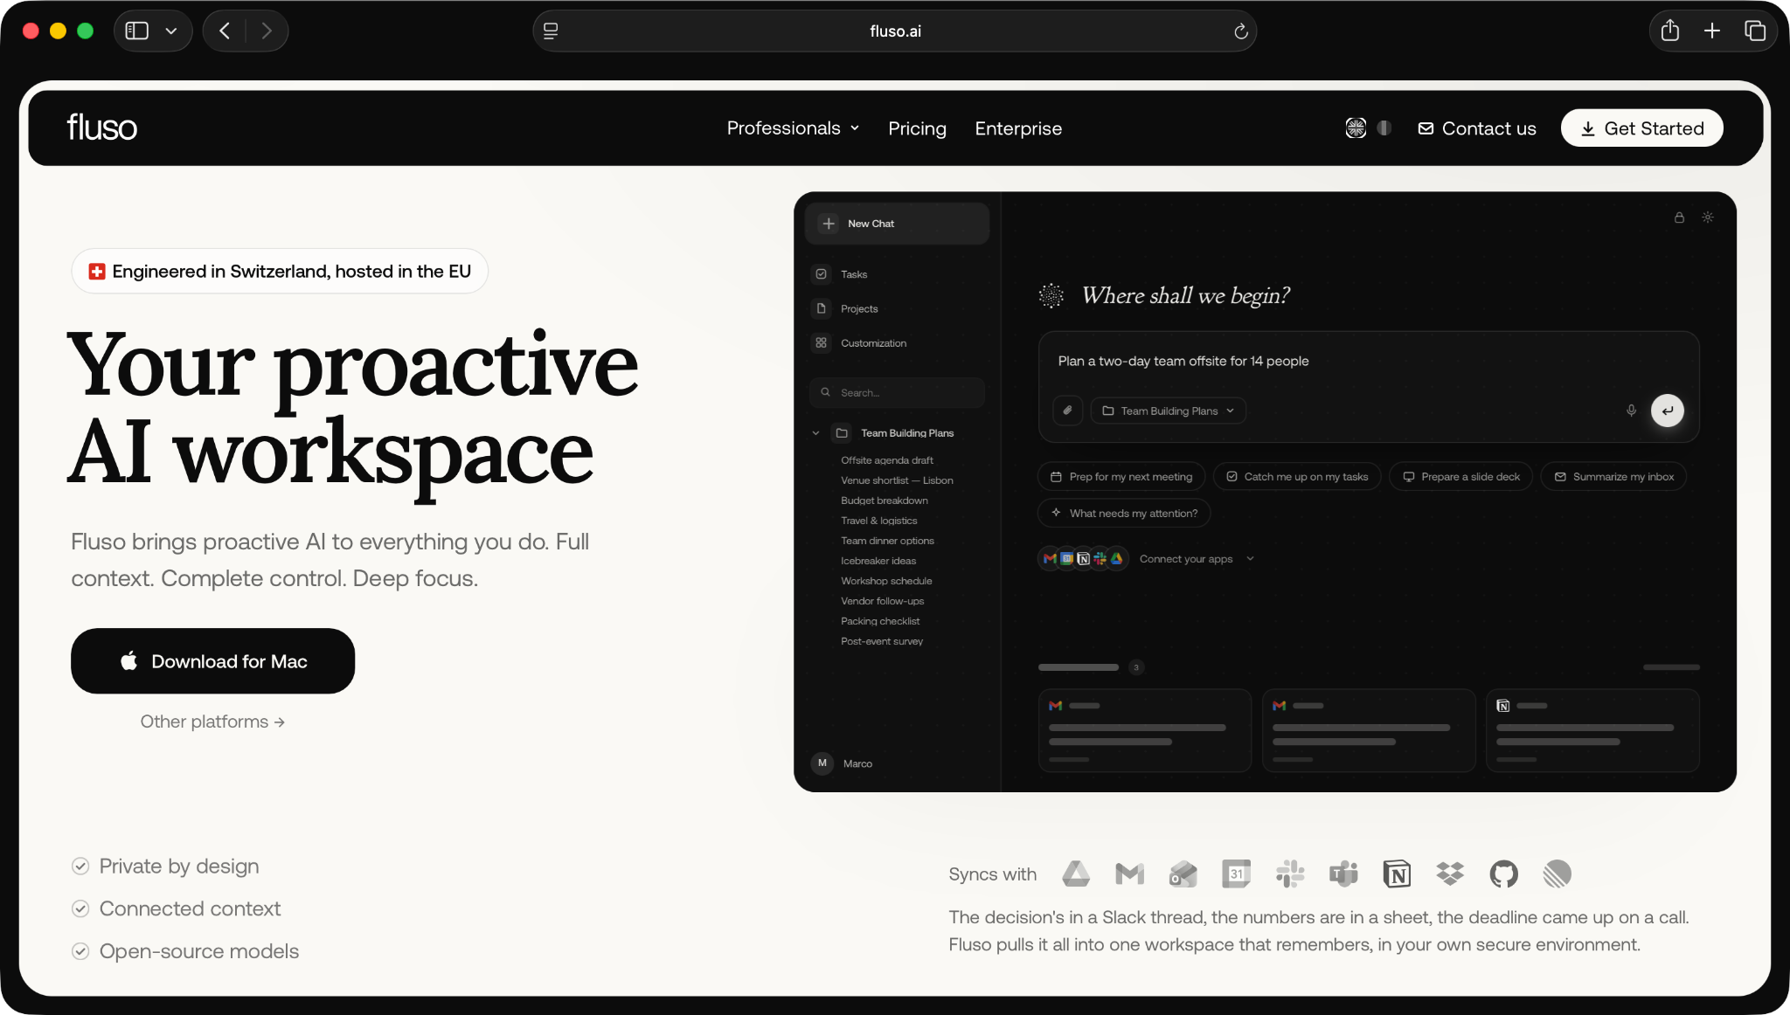Viewport: 1790px width, 1015px height.
Task: Click the Dropbox sync icon
Action: (x=1450, y=873)
